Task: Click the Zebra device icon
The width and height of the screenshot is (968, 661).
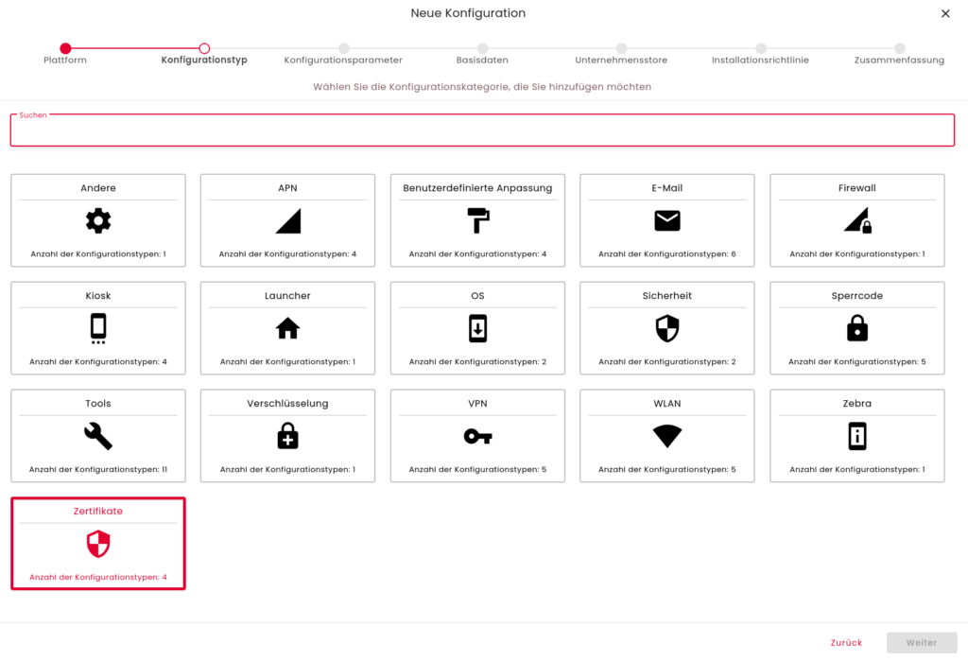Action: (x=856, y=436)
